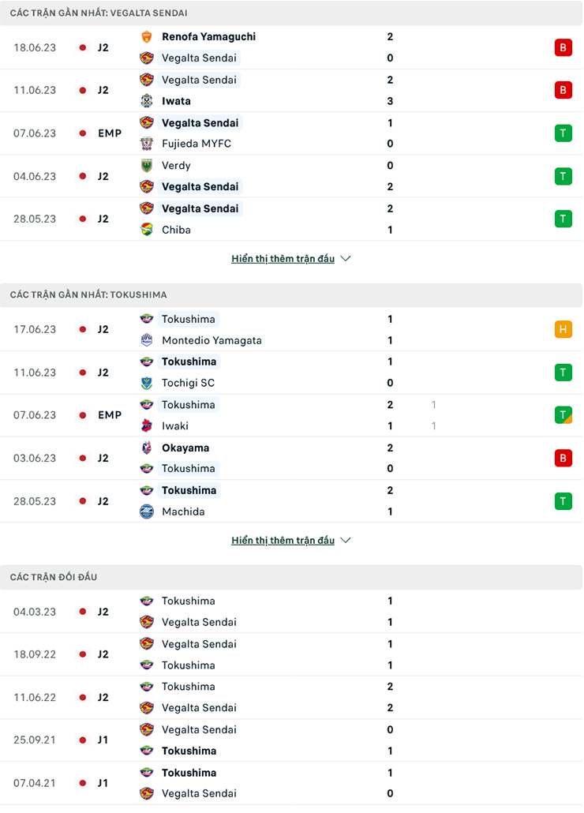Open the Iwata team name link
The height and width of the screenshot is (813, 584).
tap(176, 101)
